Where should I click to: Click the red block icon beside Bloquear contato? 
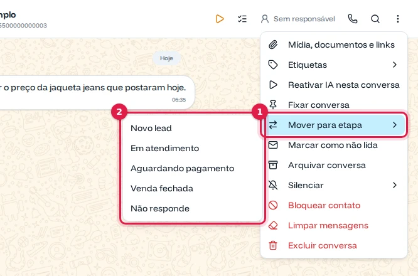273,205
